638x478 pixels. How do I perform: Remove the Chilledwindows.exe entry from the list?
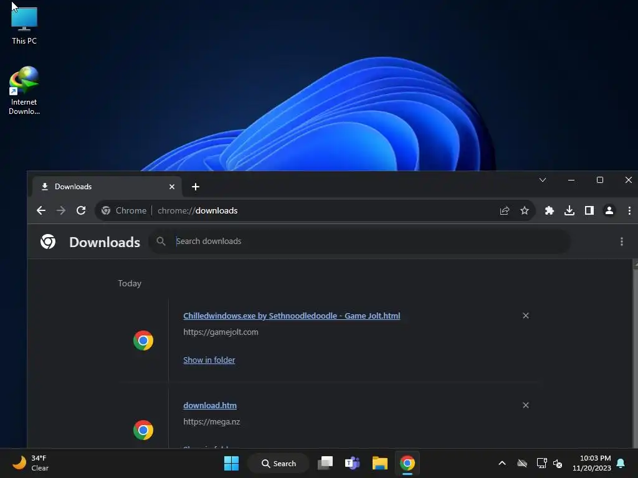point(526,316)
